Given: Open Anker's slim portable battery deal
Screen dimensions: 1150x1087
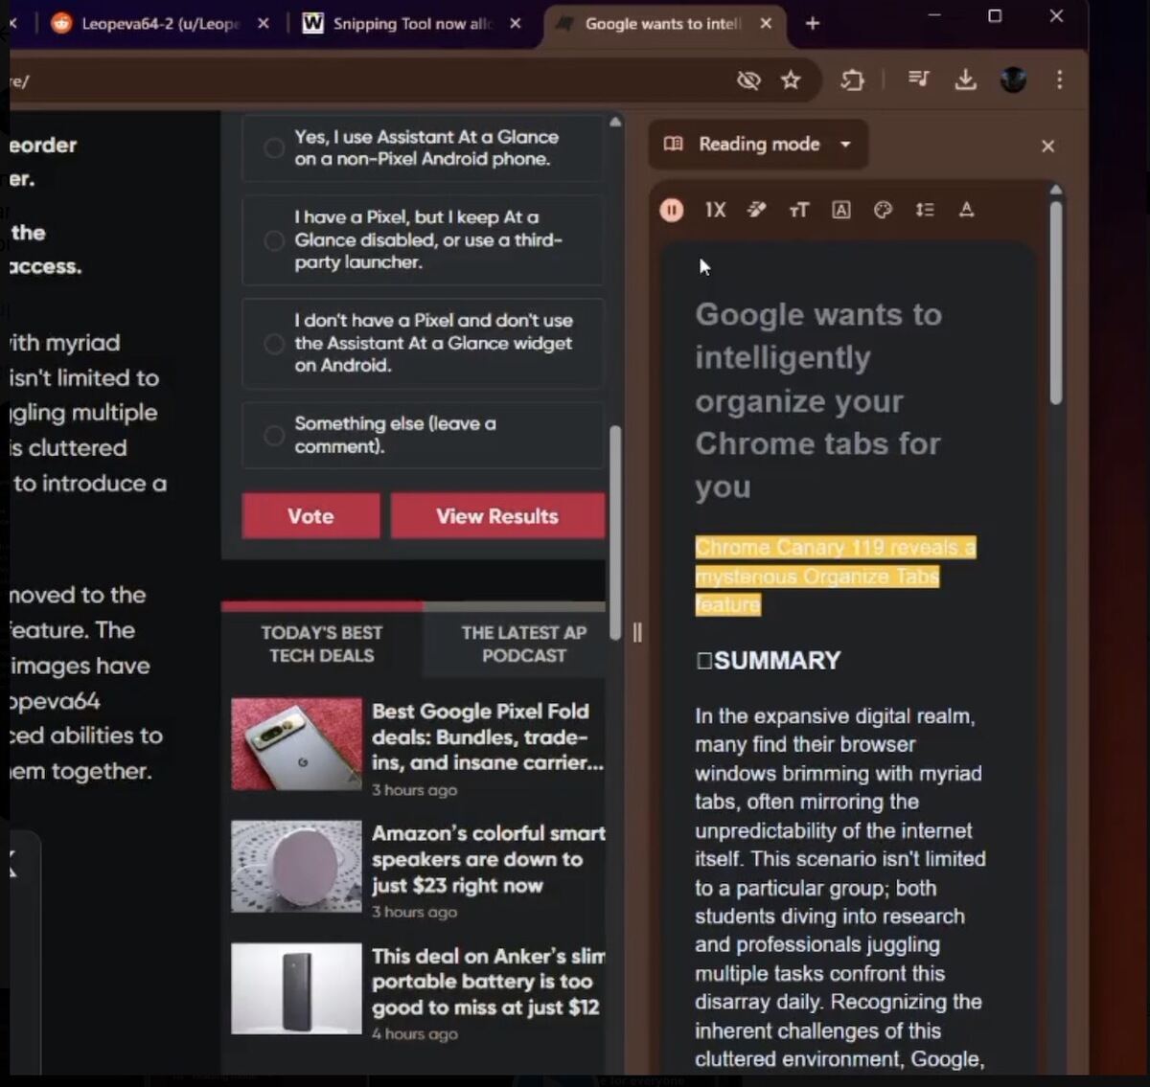Looking at the screenshot, I should pos(488,982).
